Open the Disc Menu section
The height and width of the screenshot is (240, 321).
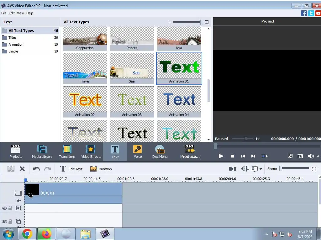160,152
